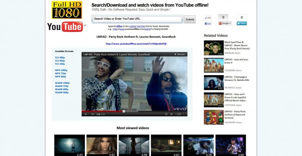Click the Google + share button

click(x=225, y=23)
